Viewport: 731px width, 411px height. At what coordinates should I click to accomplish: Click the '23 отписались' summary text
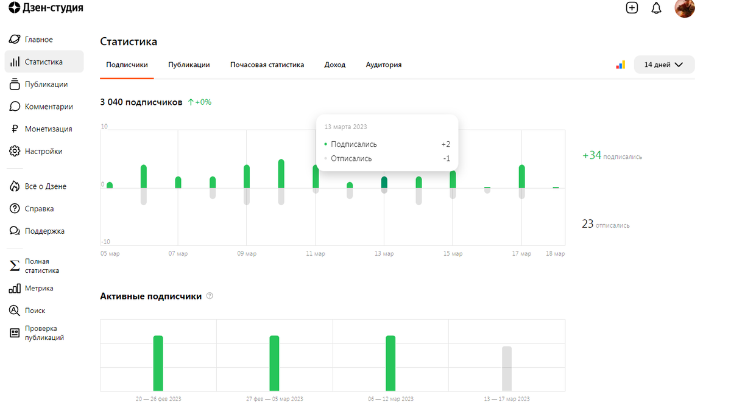point(606,224)
